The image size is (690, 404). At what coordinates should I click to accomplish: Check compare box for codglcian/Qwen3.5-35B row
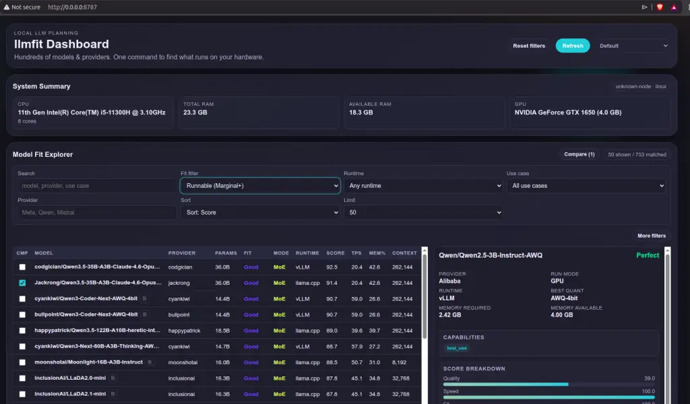23,267
